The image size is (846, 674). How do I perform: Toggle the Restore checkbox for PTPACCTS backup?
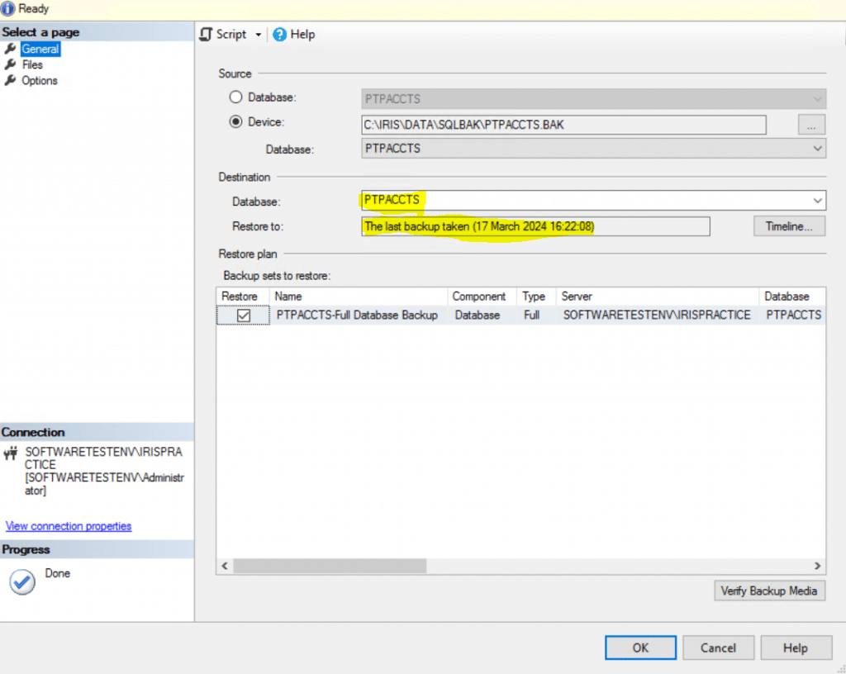(244, 316)
